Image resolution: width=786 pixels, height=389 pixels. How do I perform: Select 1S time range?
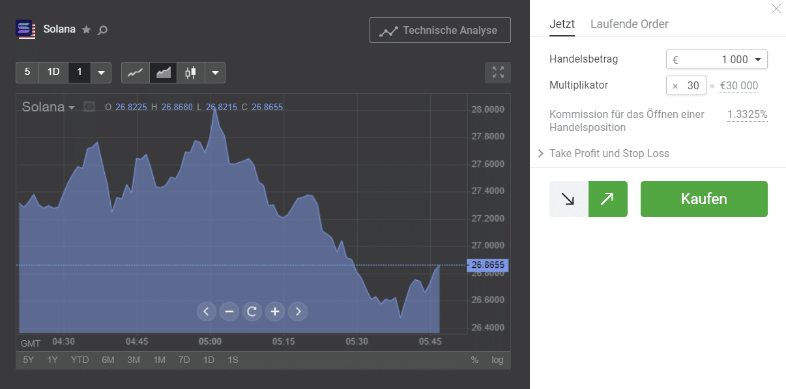tap(233, 360)
